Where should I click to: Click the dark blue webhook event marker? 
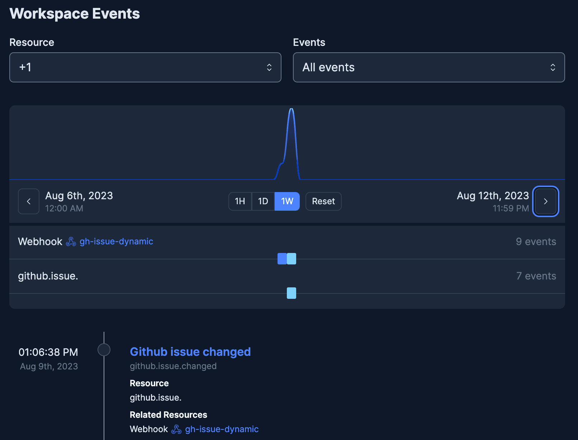pyautogui.click(x=282, y=259)
